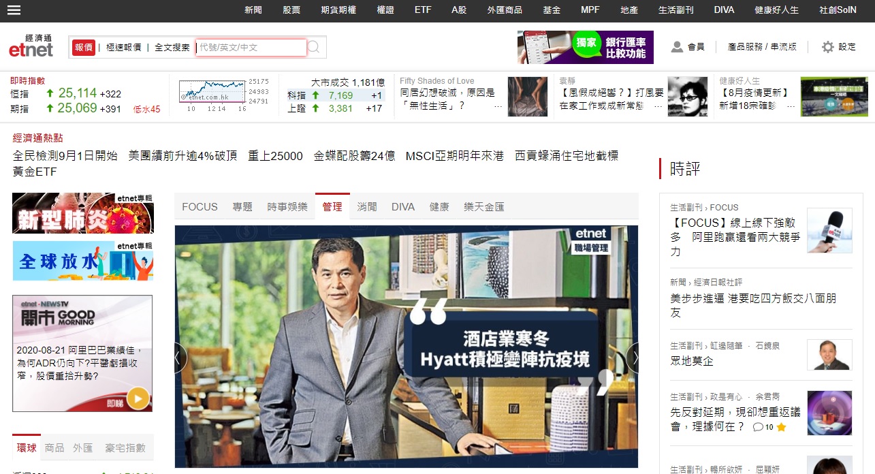Switch search mode to 極速報價
Viewport: 875px width, 474px height.
[x=124, y=47]
